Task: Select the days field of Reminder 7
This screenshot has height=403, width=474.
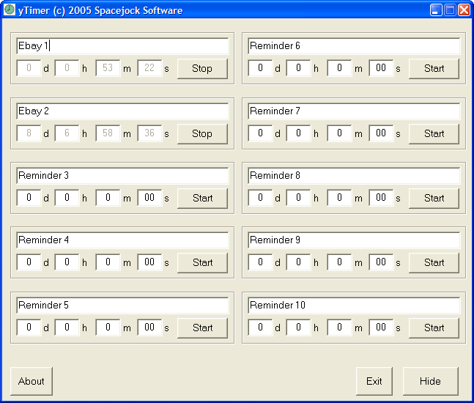Action: click(260, 133)
